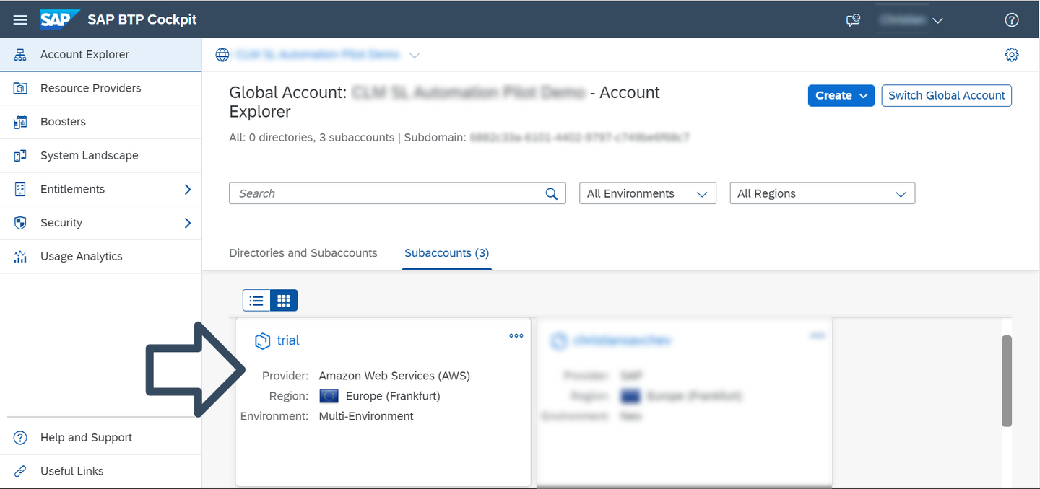Open the trial tile three-dot menu
The height and width of the screenshot is (489, 1040).
click(x=516, y=335)
